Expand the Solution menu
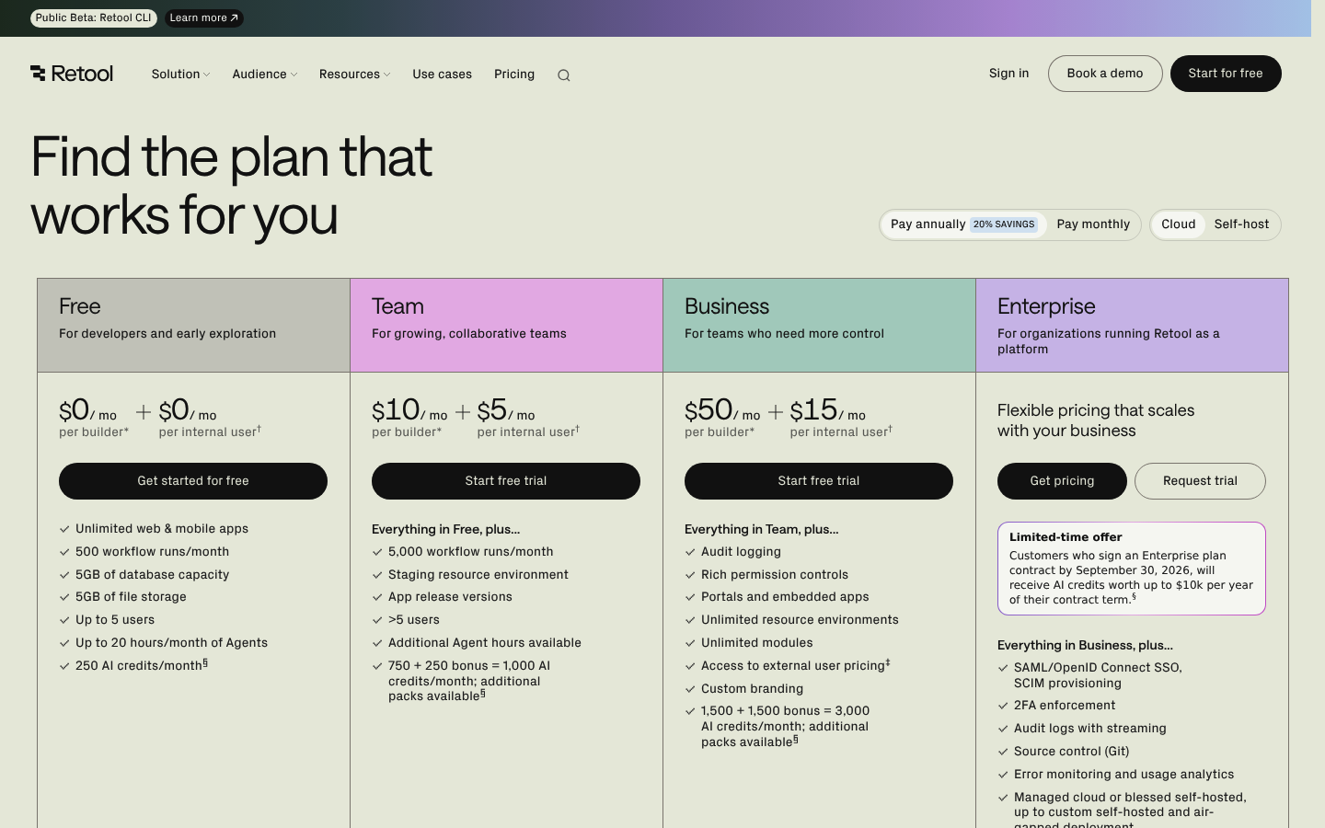 click(x=180, y=74)
